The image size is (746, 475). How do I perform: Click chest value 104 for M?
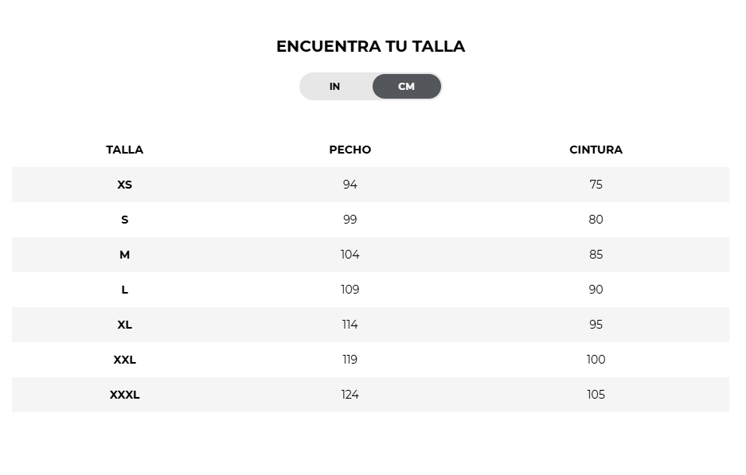[350, 255]
